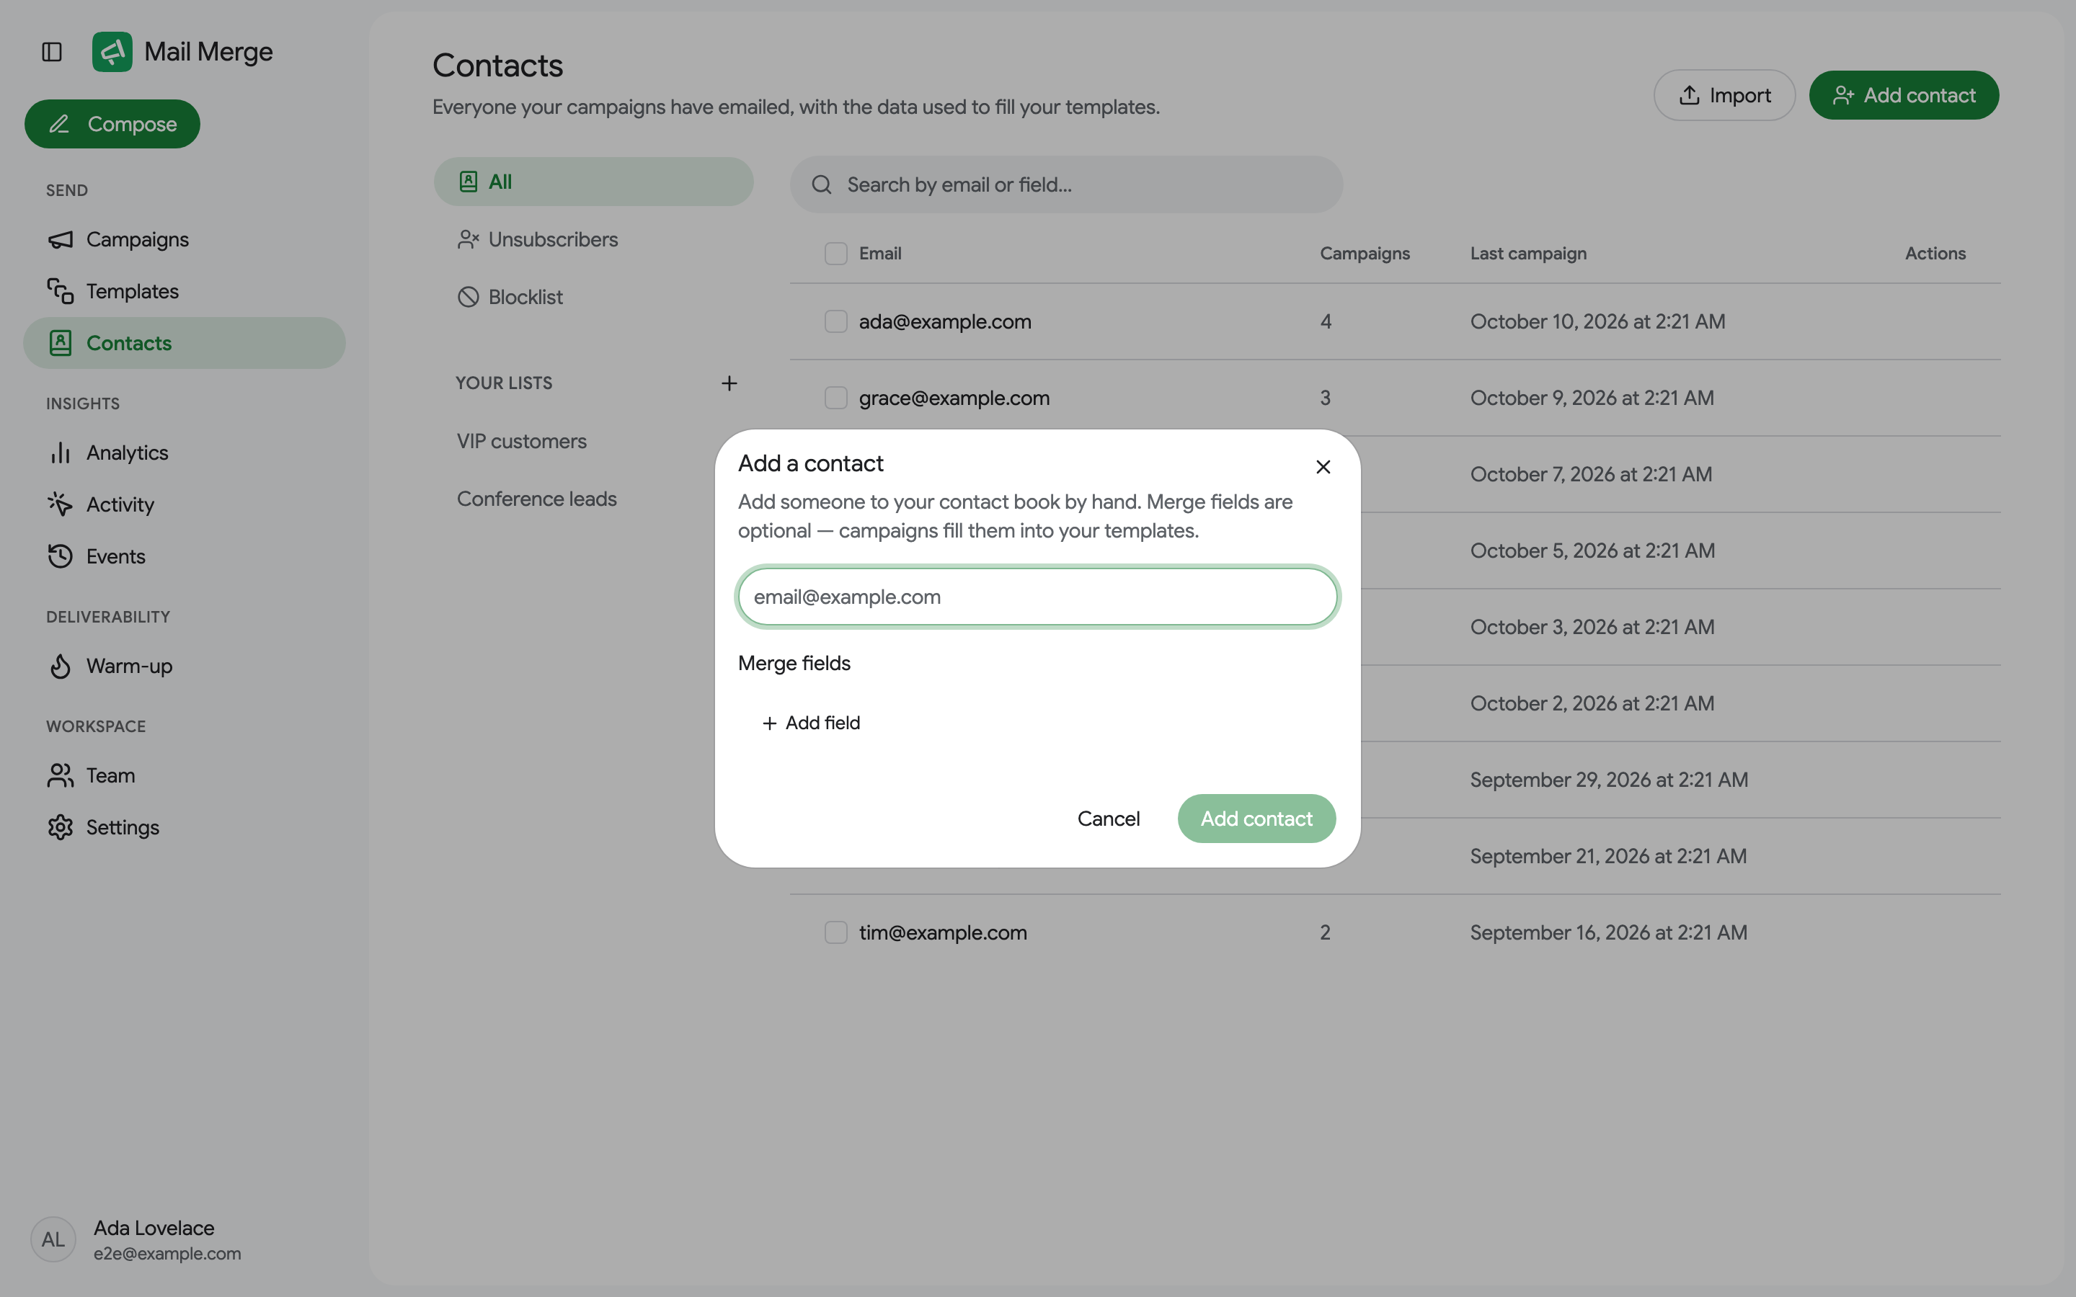Click tim@example.com email text
The width and height of the screenshot is (2076, 1297).
coord(943,932)
